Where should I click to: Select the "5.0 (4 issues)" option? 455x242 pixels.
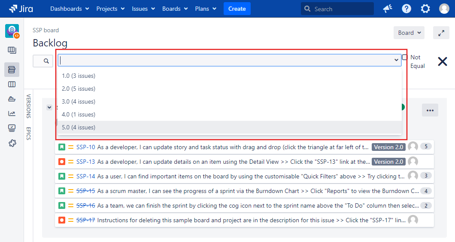[79, 127]
